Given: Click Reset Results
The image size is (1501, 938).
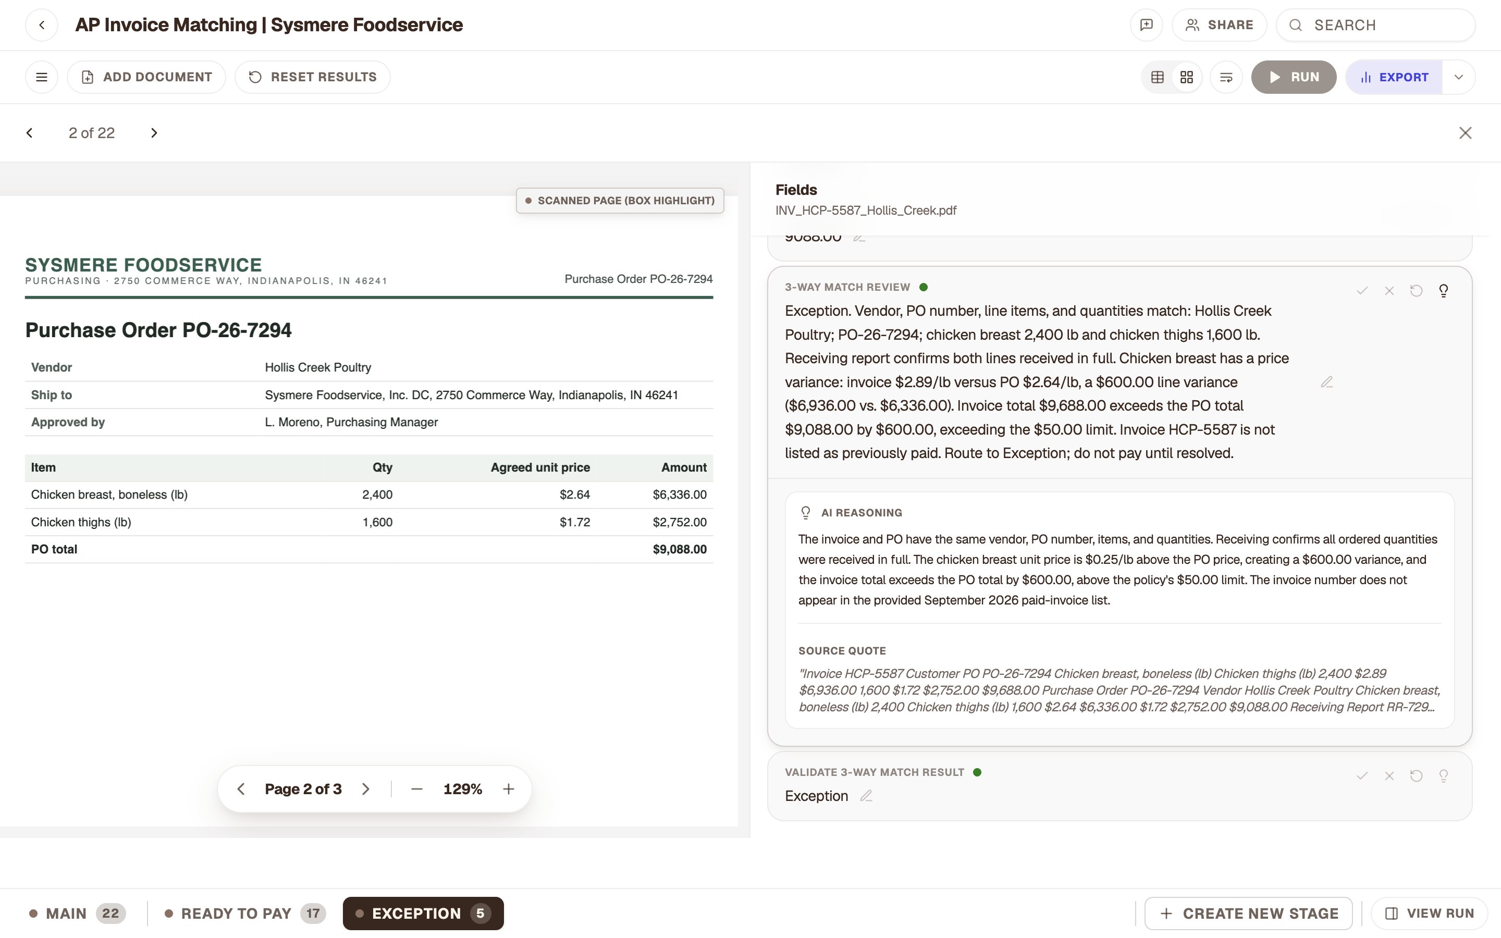Looking at the screenshot, I should coord(313,77).
